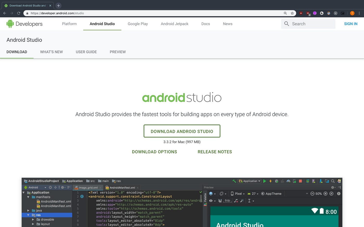
Task: Open the Chrome three-dot menu
Action: click(x=359, y=13)
